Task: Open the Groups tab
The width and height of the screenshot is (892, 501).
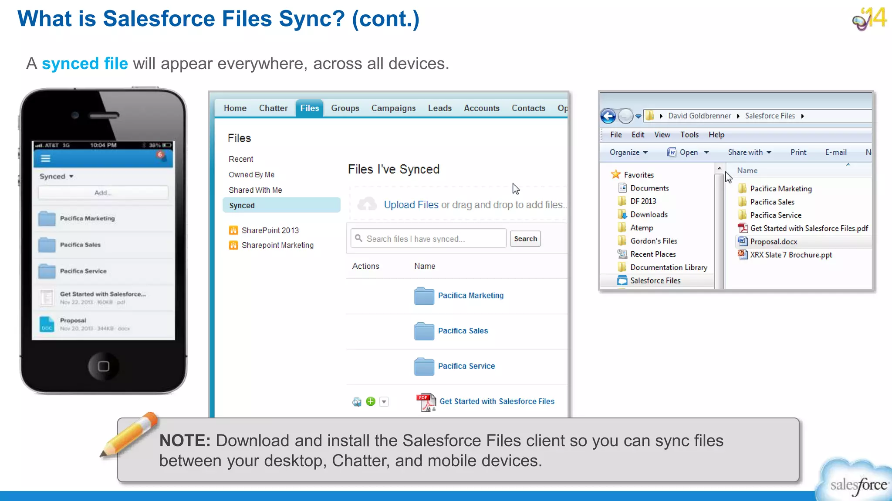Action: coord(345,108)
